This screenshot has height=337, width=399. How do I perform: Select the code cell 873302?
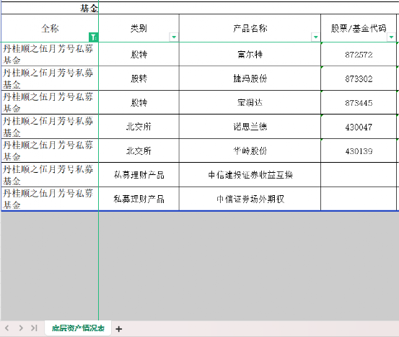[359, 78]
